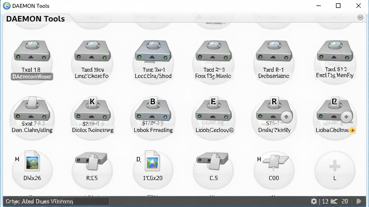369x207 pixels.
Task: Click the number 12 in the status bar
Action: coord(325,201)
